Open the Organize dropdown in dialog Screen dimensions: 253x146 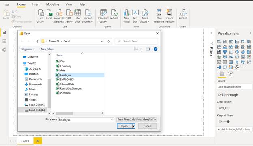click(28, 49)
